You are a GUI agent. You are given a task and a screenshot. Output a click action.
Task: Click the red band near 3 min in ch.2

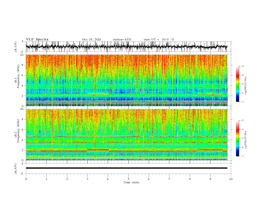point(98,150)
